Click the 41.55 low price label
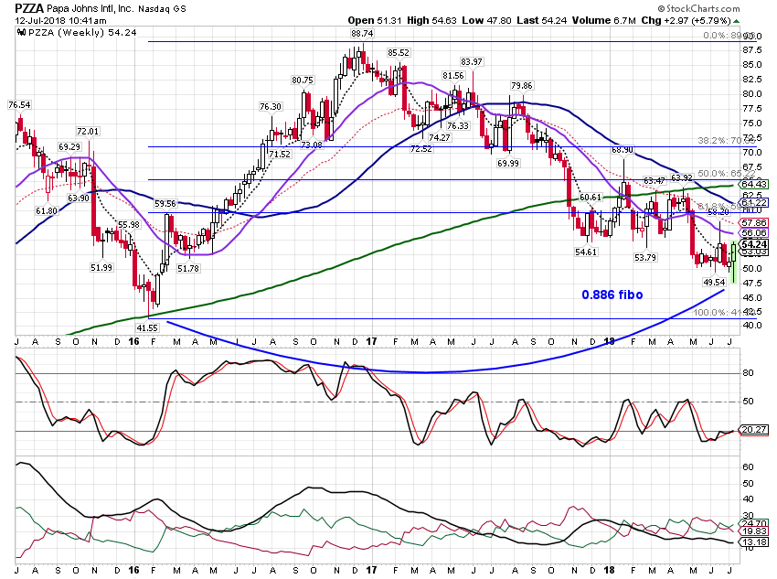This screenshot has height=579, width=777. 147,327
